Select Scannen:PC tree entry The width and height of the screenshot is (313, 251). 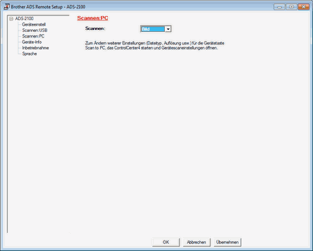tap(33, 36)
